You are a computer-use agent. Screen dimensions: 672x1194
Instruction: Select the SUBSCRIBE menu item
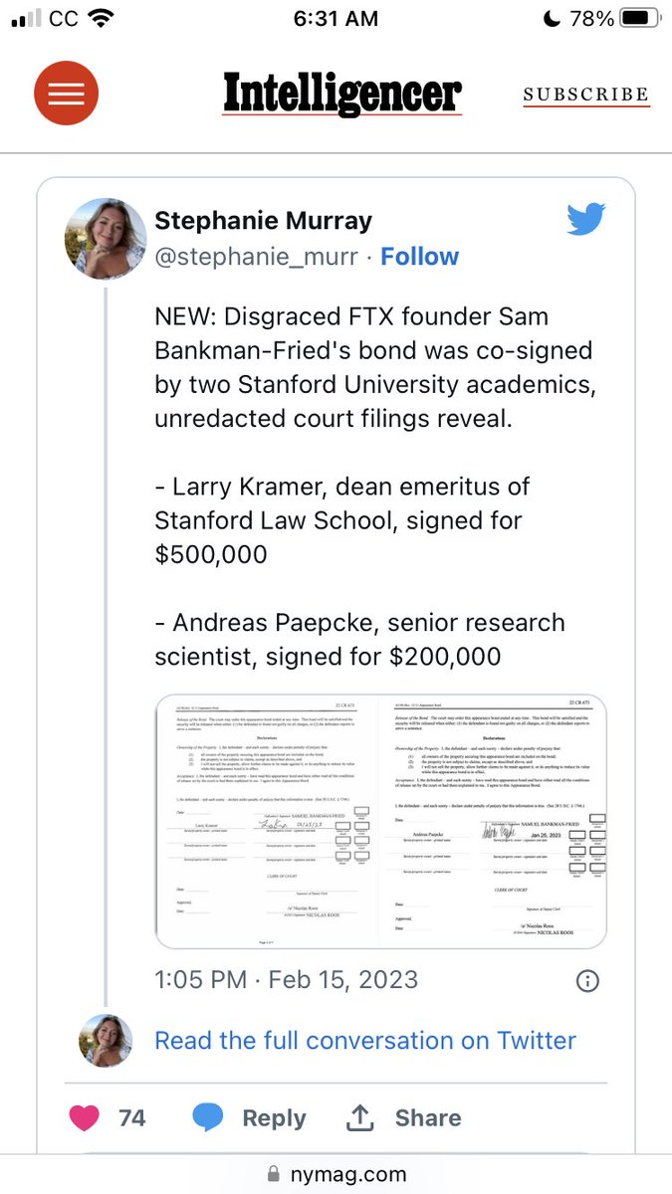tap(586, 95)
